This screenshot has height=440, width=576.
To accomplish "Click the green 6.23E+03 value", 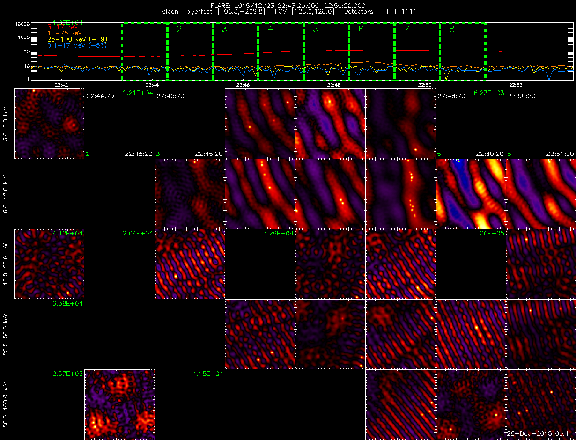I will (489, 93).
